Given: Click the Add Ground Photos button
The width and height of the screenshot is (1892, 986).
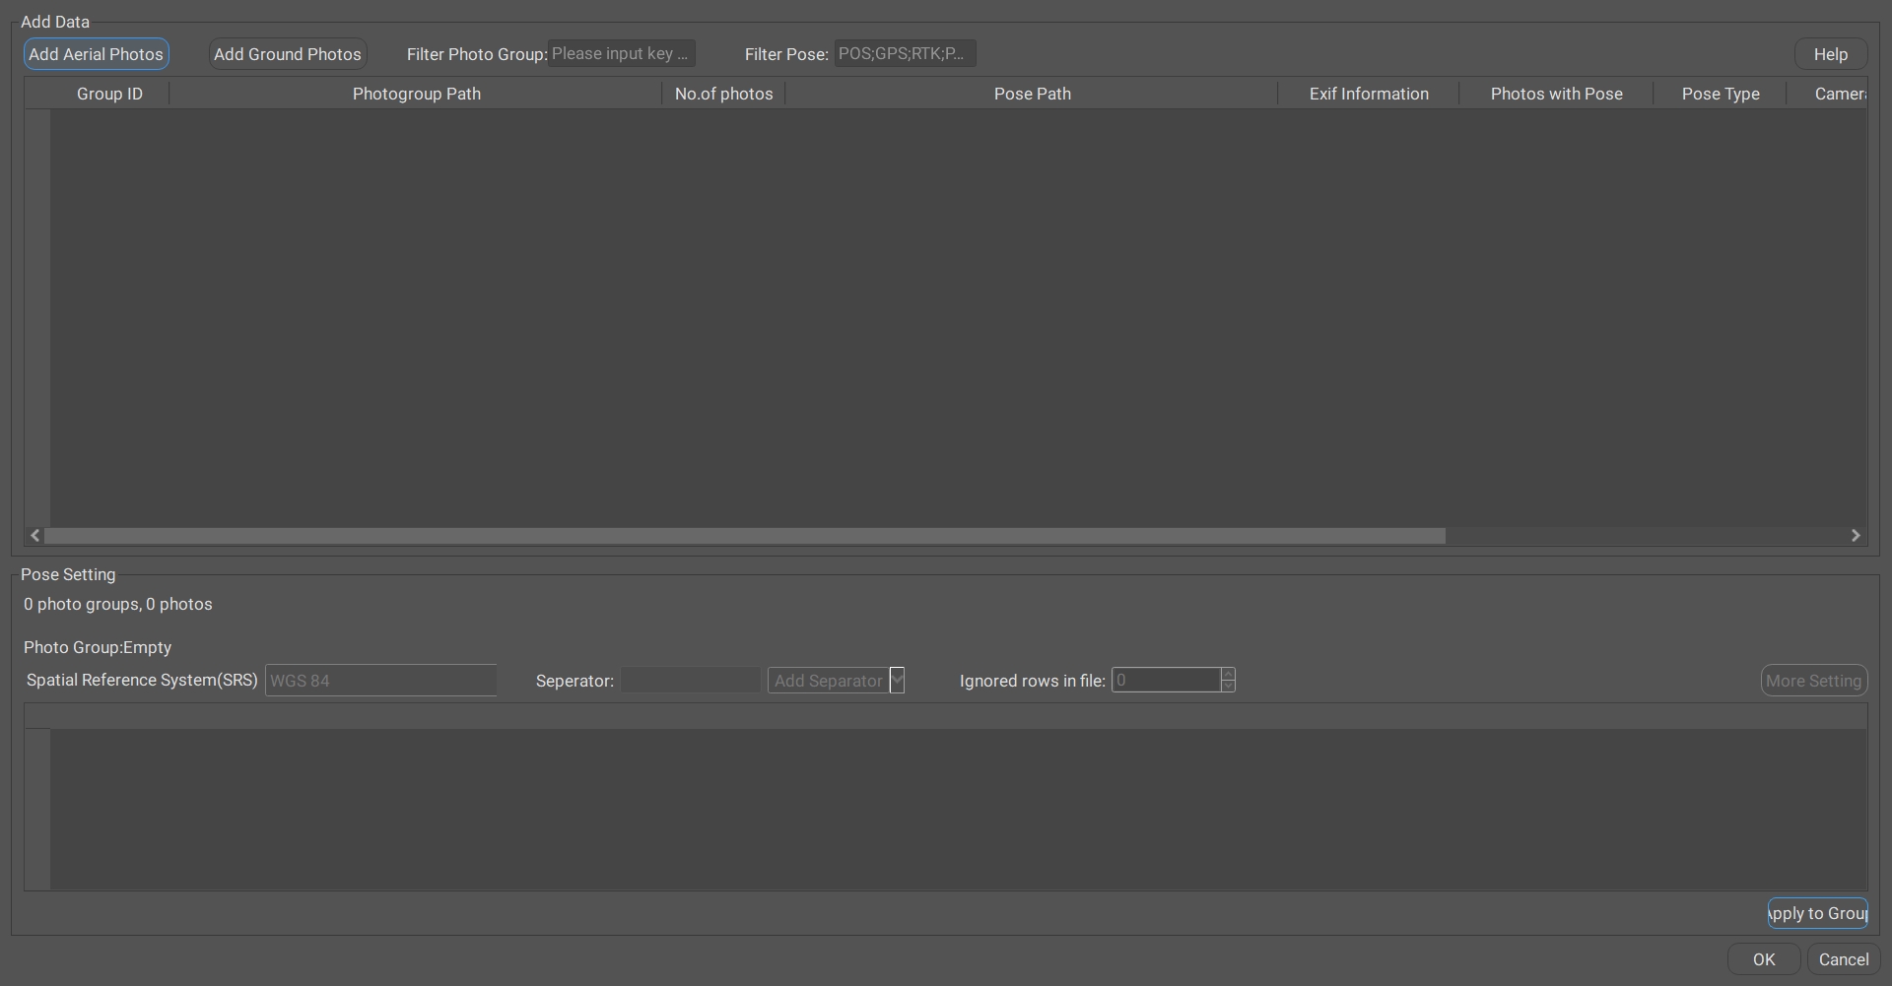Looking at the screenshot, I should (x=288, y=54).
